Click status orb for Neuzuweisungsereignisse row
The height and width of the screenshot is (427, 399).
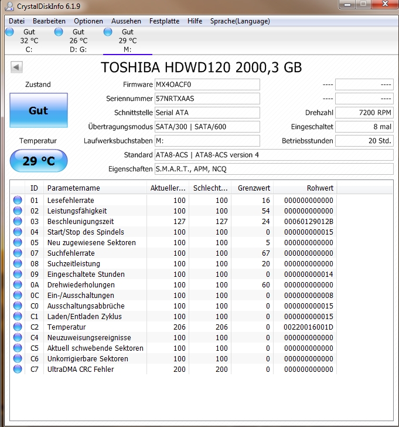pos(18,337)
